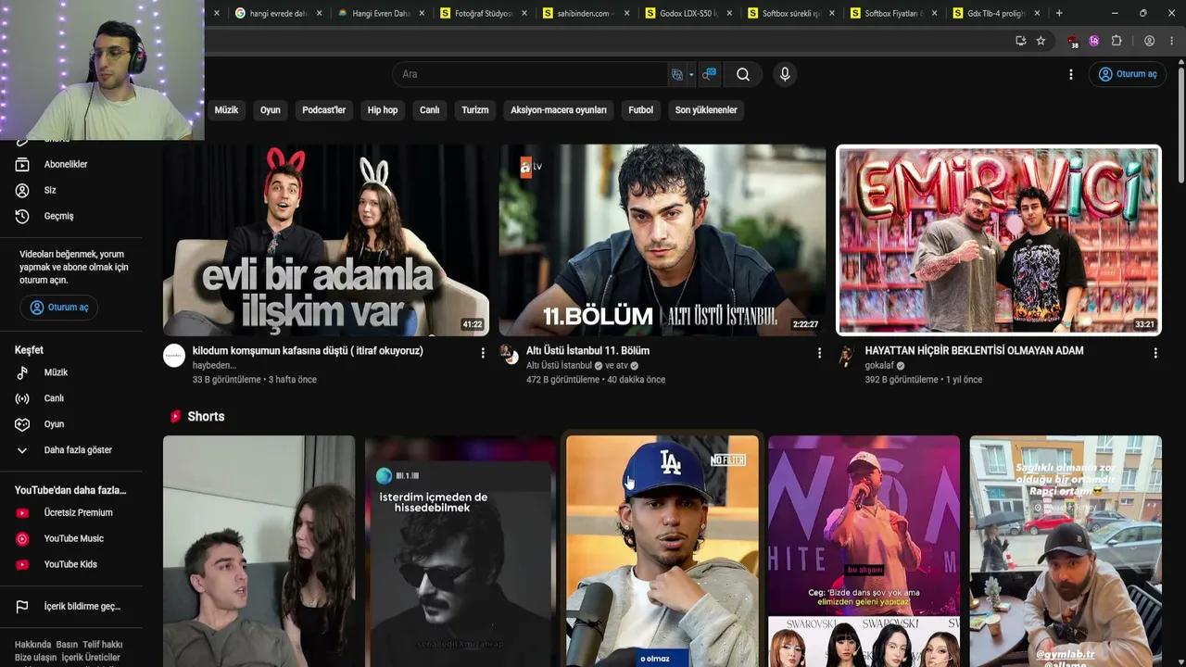
Task: Select the Podcast'ler filter chip
Action: tap(323, 110)
